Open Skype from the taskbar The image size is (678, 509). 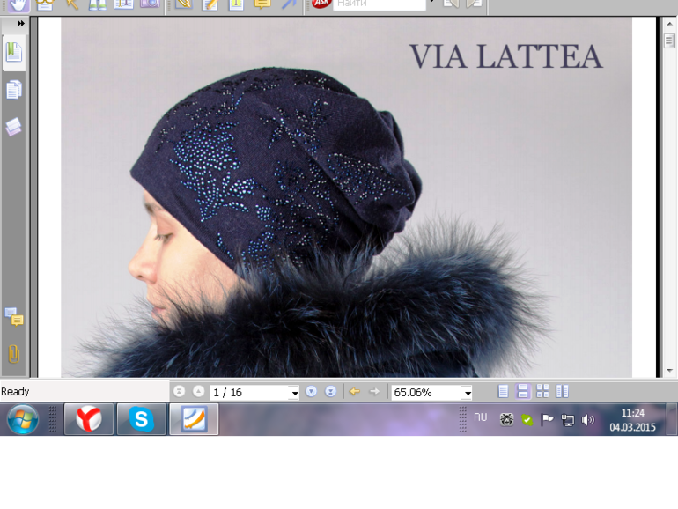pyautogui.click(x=141, y=419)
